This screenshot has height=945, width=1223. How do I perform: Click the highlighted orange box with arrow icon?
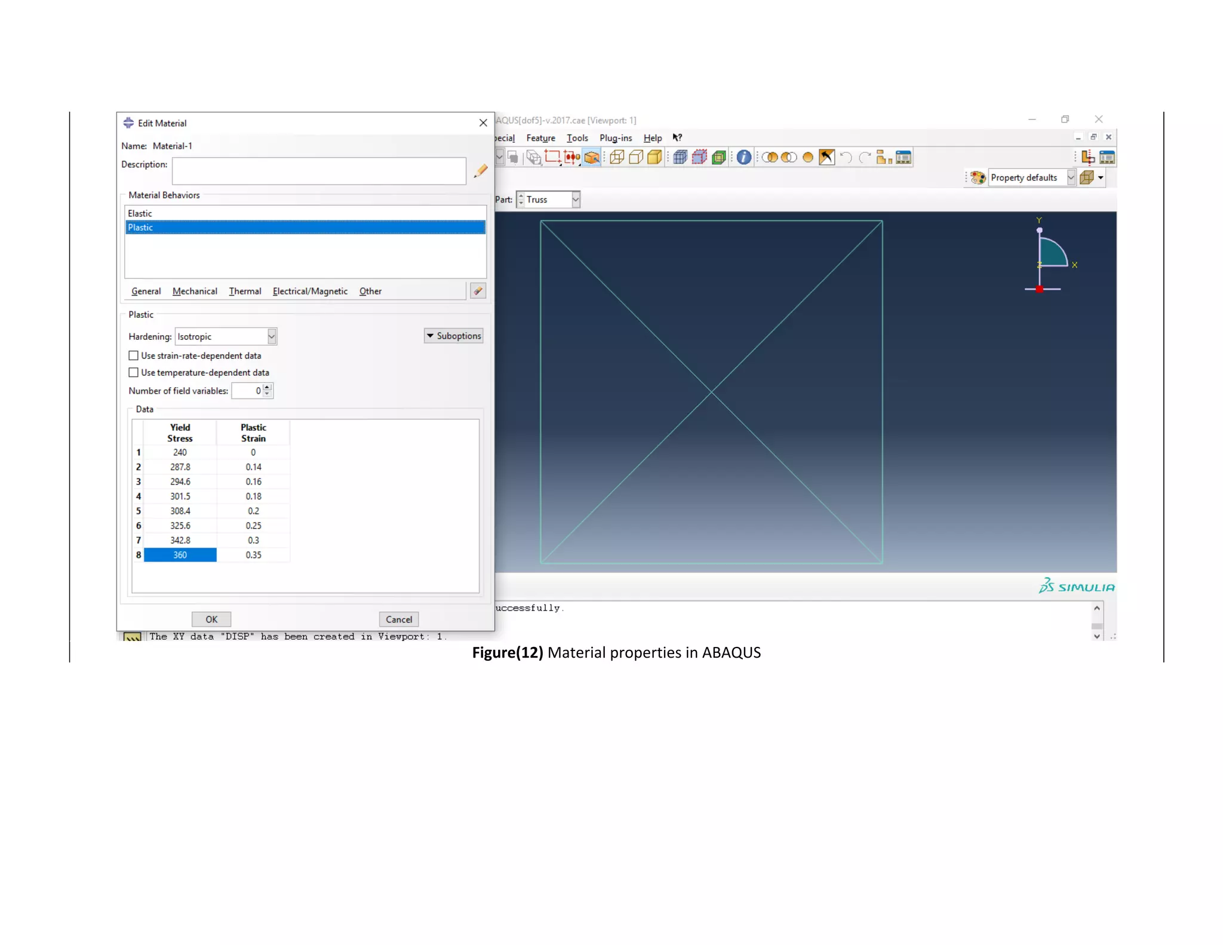[592, 157]
